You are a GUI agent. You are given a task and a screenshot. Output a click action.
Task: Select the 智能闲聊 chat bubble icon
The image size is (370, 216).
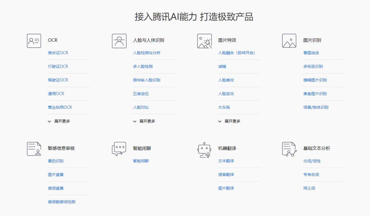tap(119, 148)
